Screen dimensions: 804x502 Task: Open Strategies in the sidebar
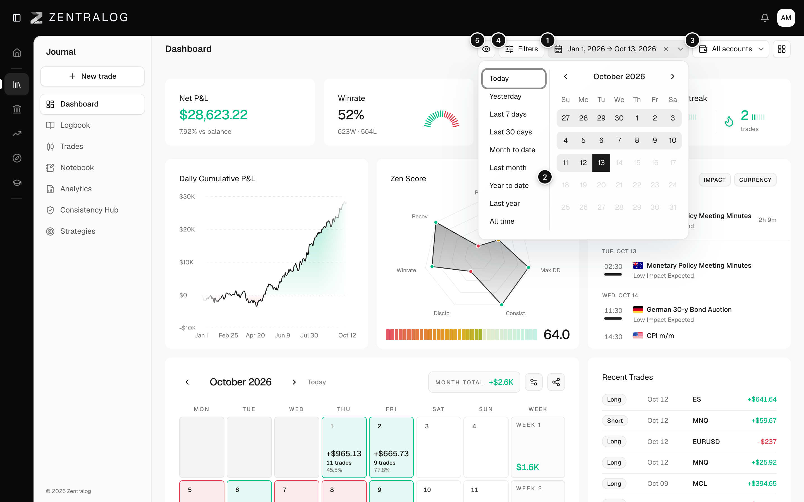click(x=92, y=231)
